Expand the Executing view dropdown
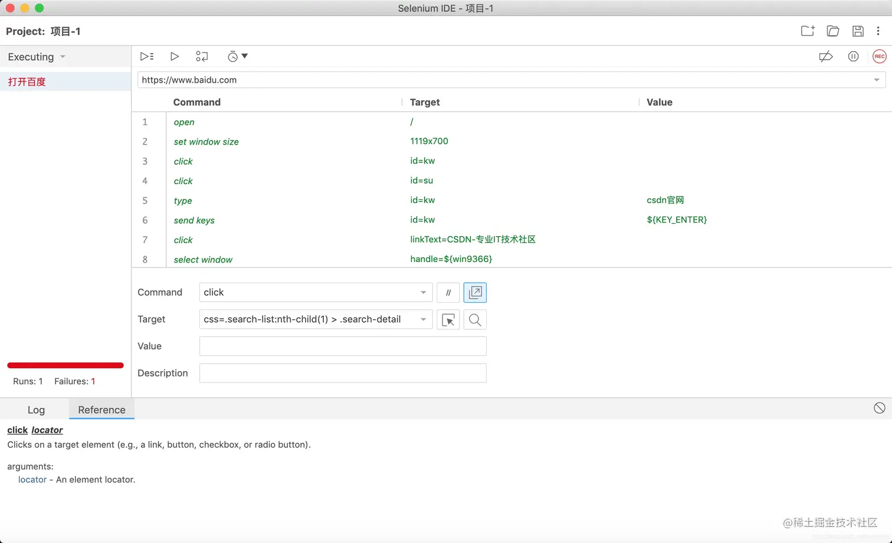892x543 pixels. click(x=63, y=57)
